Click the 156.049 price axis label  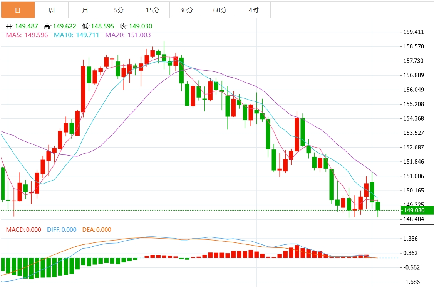(x=414, y=90)
